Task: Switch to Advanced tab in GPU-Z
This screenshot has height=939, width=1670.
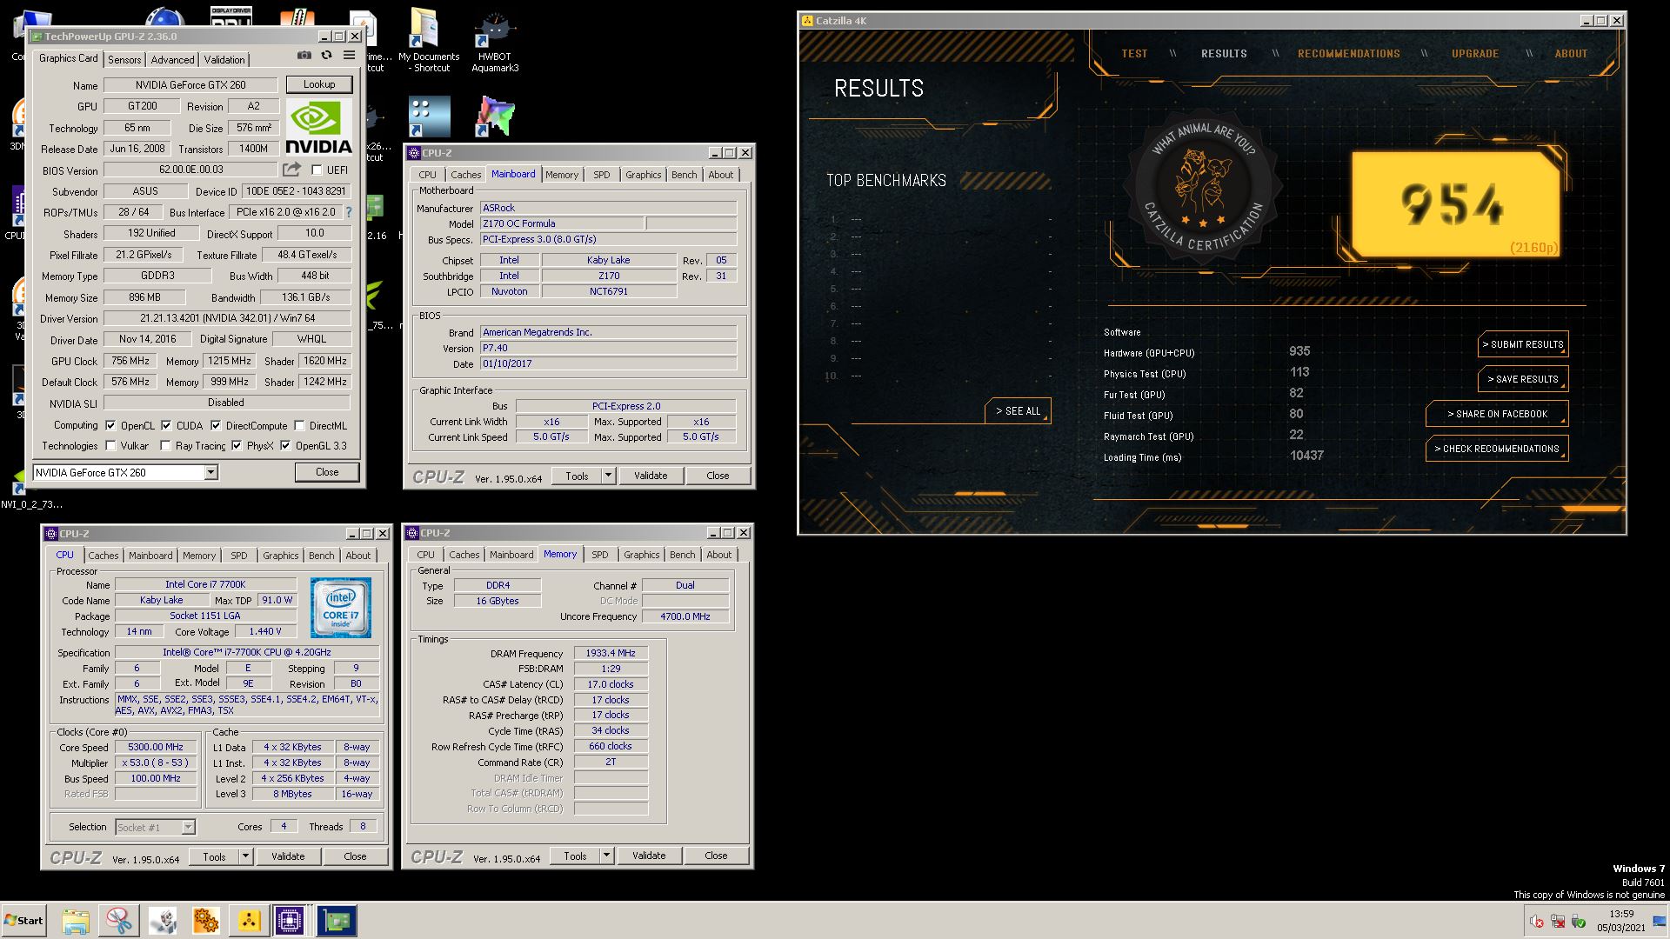Action: point(172,59)
